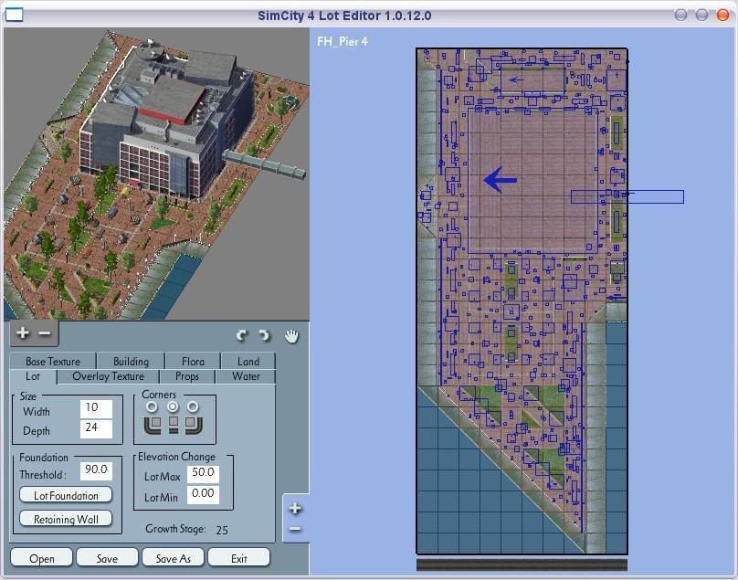Switch to the Flora tab
Viewport: 738px width, 580px height.
coord(193,361)
